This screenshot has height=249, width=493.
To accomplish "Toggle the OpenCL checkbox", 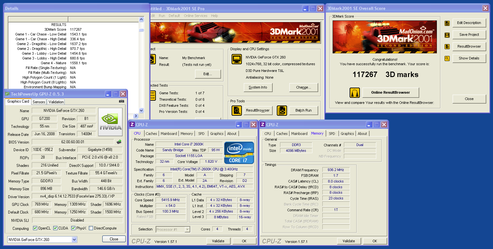I will pos(35,228).
